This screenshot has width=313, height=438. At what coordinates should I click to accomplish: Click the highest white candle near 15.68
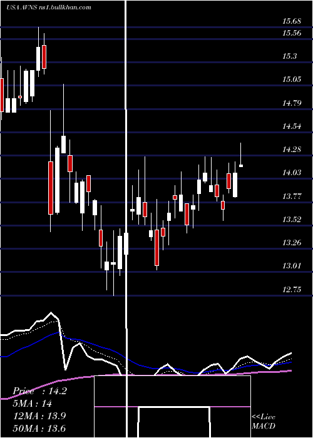[x=38, y=59]
